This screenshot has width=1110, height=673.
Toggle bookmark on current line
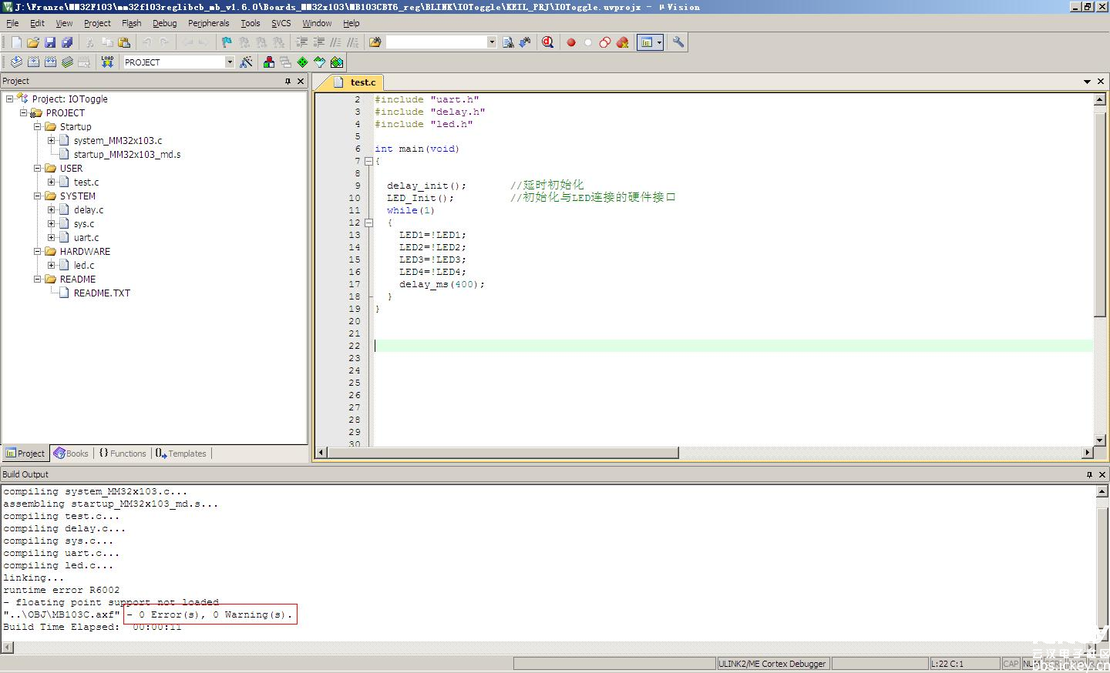(x=227, y=42)
